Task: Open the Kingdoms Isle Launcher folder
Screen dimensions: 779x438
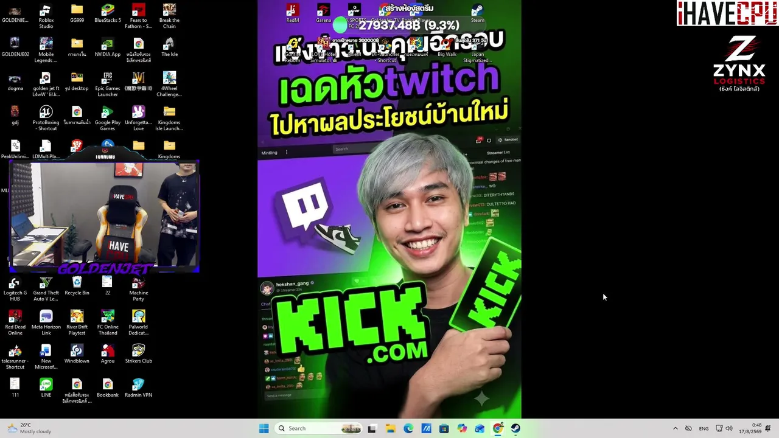Action: pos(169,119)
